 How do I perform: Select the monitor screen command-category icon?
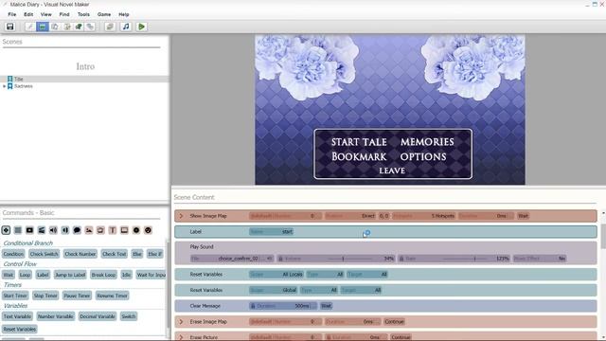[x=124, y=230]
